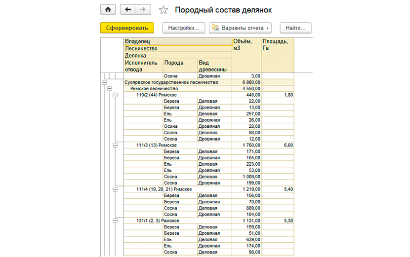This screenshot has width=410, height=257.
Task: Add report to favorites with star
Action: coord(164,10)
